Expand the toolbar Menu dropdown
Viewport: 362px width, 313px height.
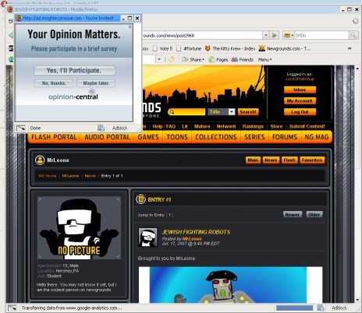pos(264,60)
